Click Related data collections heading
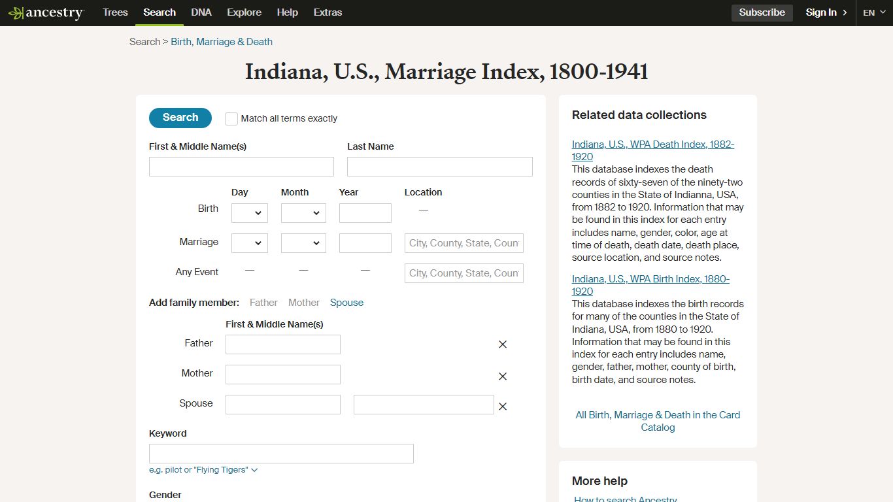The image size is (893, 502). click(639, 115)
